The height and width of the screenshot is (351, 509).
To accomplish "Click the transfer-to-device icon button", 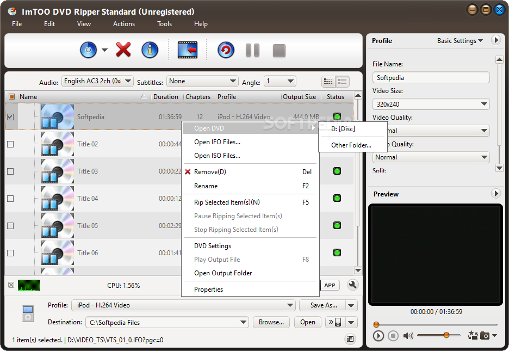I will pos(335,322).
